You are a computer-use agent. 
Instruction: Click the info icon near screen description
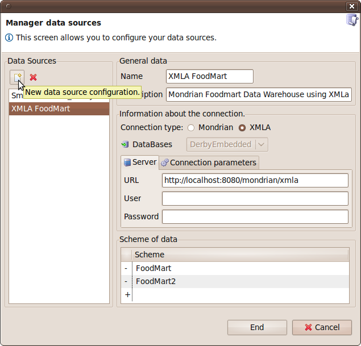click(x=9, y=37)
